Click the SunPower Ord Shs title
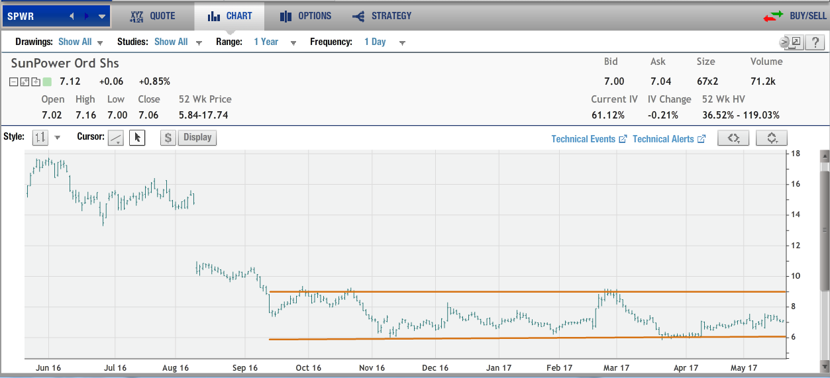The image size is (830, 378). 65,64
